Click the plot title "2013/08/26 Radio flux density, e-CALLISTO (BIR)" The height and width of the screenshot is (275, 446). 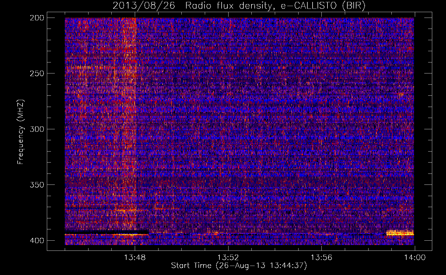coord(239,5)
